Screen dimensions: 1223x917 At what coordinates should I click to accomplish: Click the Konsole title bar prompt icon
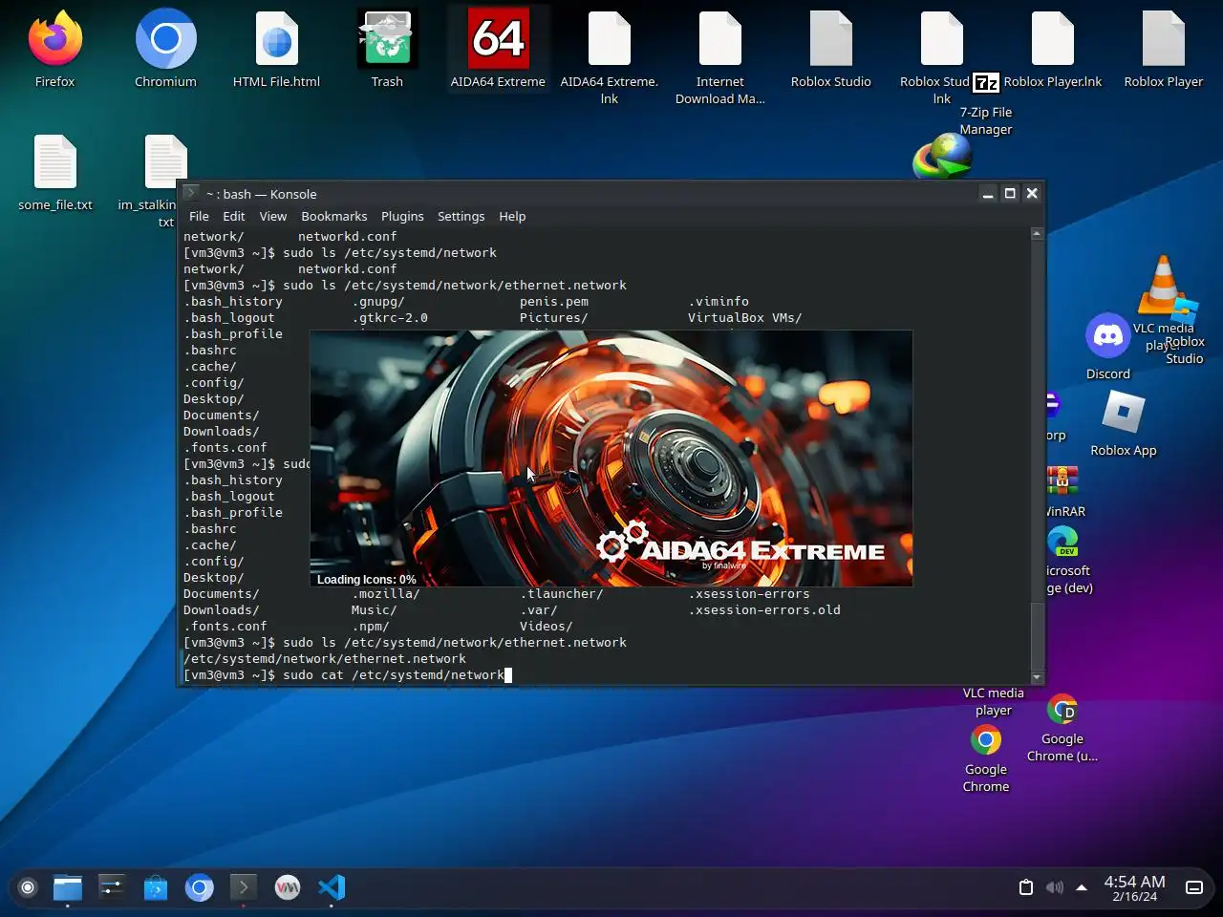tap(191, 193)
